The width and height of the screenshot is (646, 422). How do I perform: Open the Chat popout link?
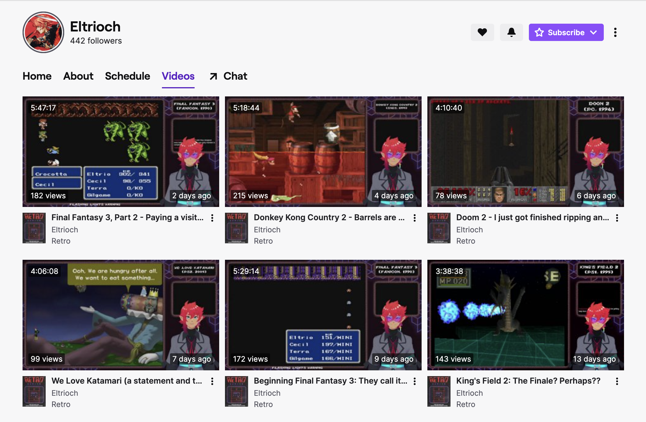pos(228,76)
